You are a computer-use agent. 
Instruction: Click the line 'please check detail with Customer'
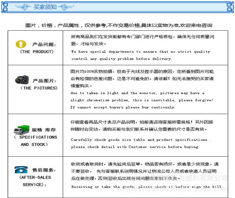point(135,147)
